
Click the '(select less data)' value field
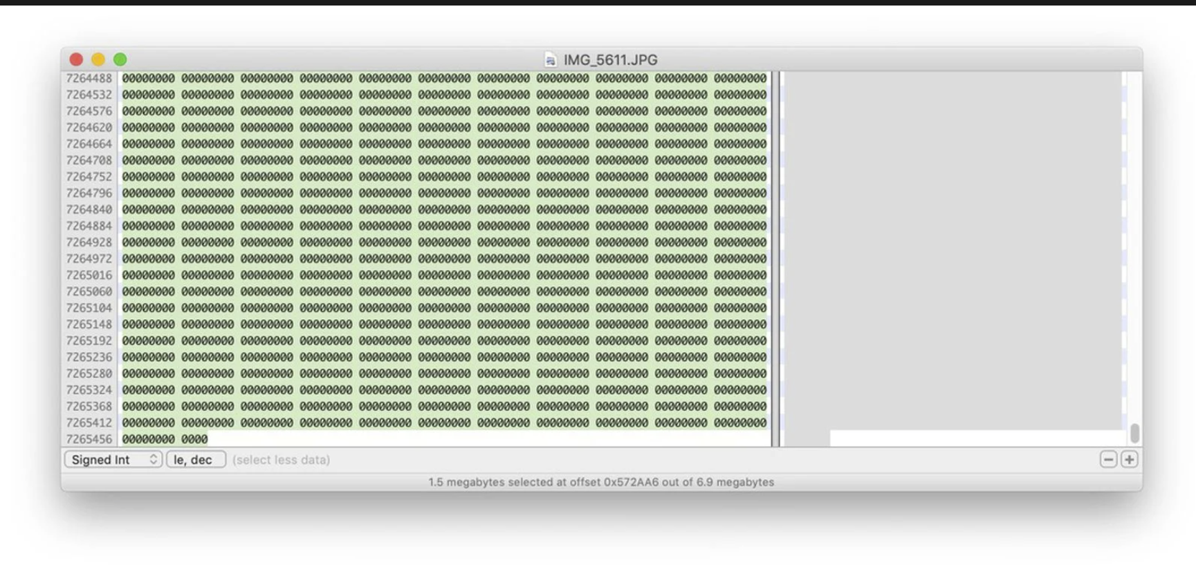click(281, 460)
